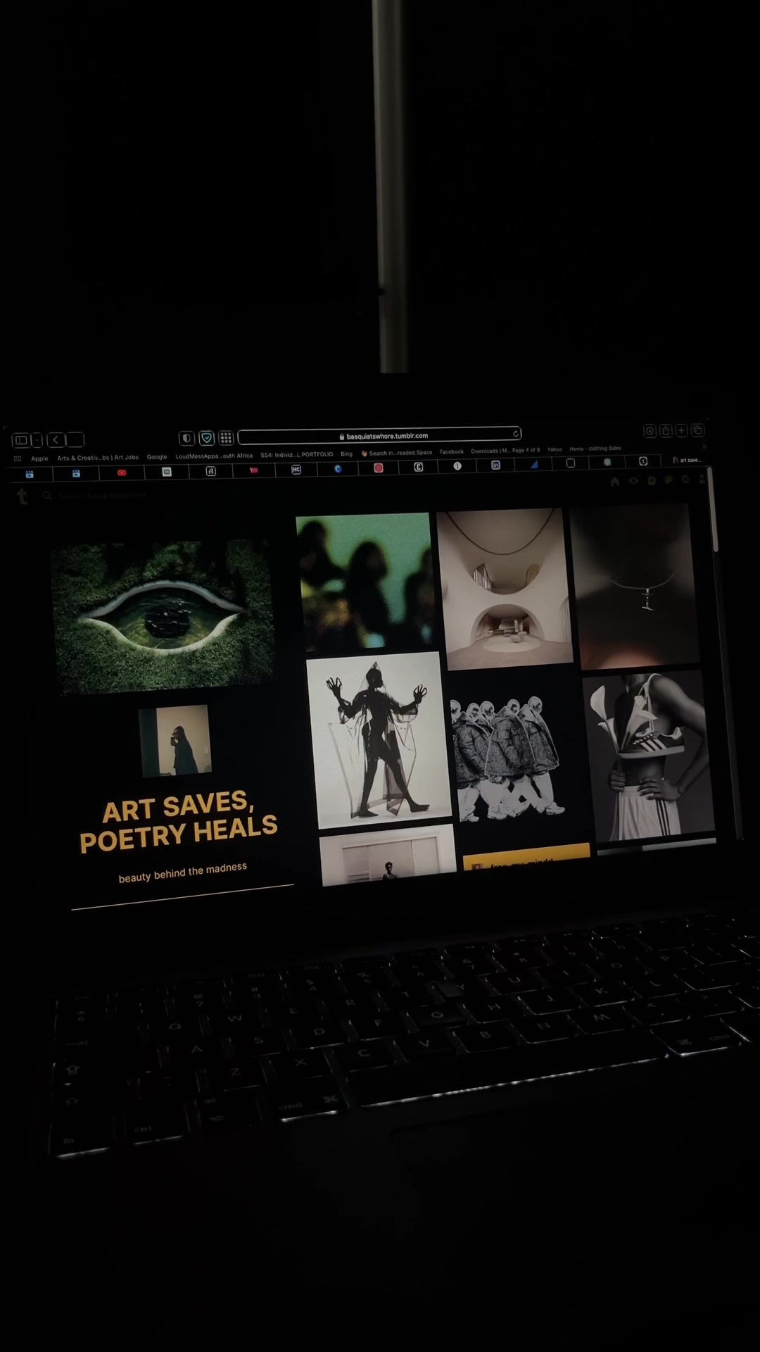The width and height of the screenshot is (760, 1352).
Task: Click the page vertical scrollbar
Action: pyautogui.click(x=713, y=511)
